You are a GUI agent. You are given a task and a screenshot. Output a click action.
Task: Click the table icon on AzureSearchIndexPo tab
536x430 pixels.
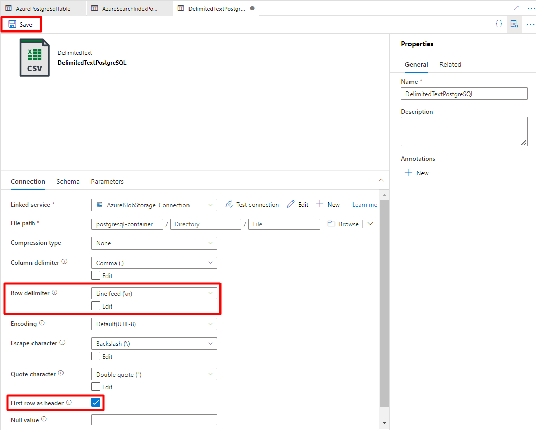(94, 8)
